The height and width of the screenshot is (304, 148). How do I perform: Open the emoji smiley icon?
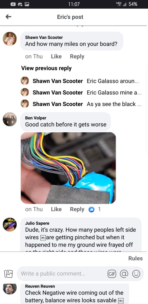[x=136, y=274]
